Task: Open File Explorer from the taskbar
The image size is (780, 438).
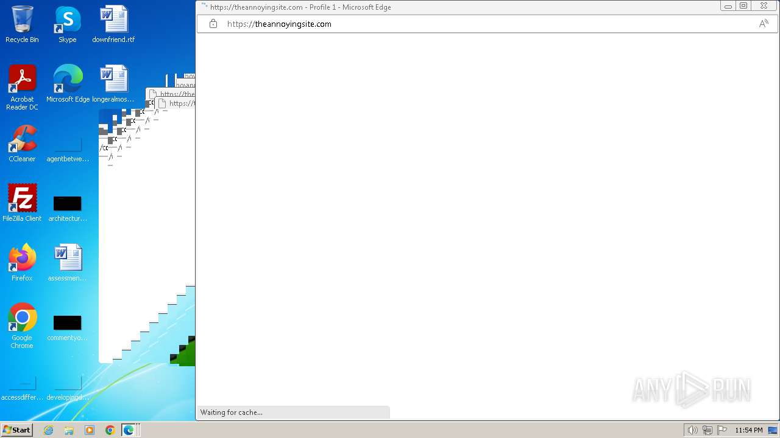Action: click(x=69, y=430)
